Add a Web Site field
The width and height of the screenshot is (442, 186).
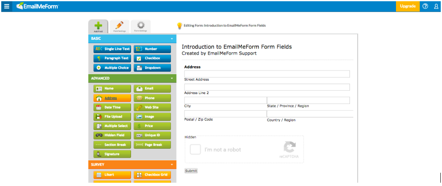point(152,107)
